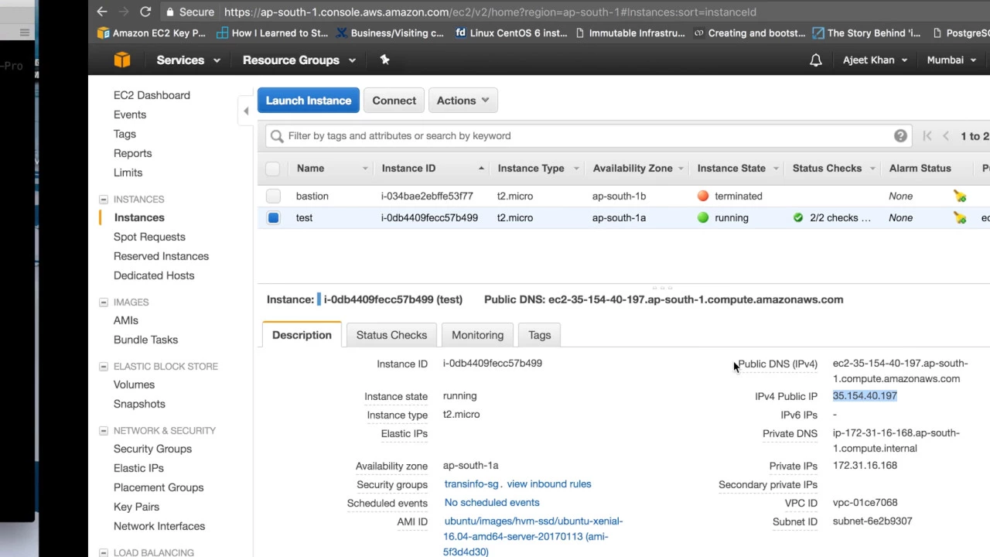Switch to the Monitoring tab
The height and width of the screenshot is (557, 990).
(477, 335)
